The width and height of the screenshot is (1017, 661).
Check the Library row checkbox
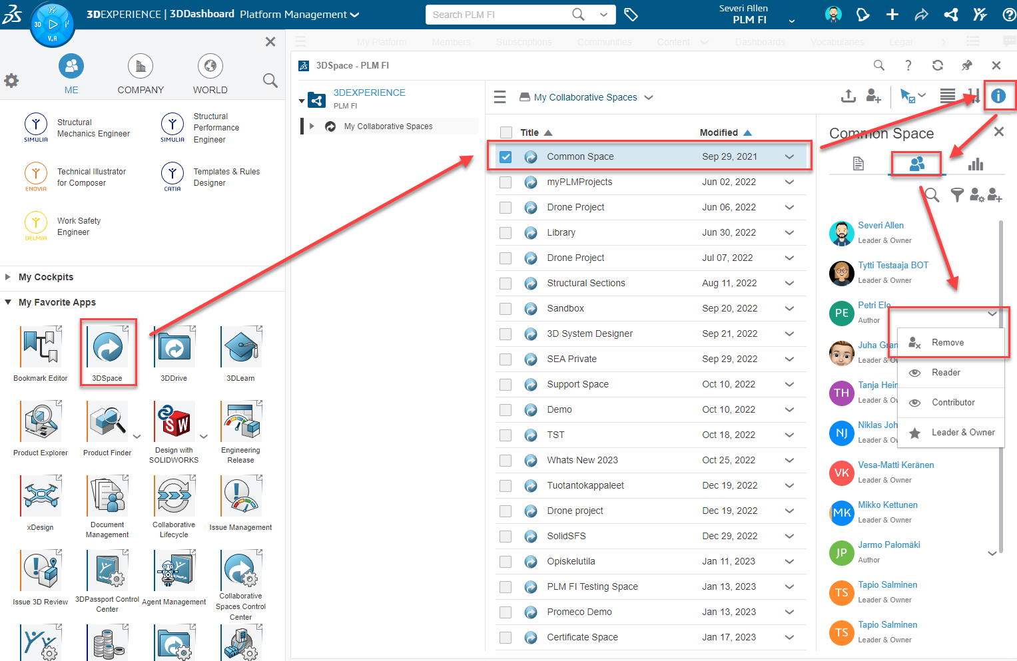(x=506, y=233)
